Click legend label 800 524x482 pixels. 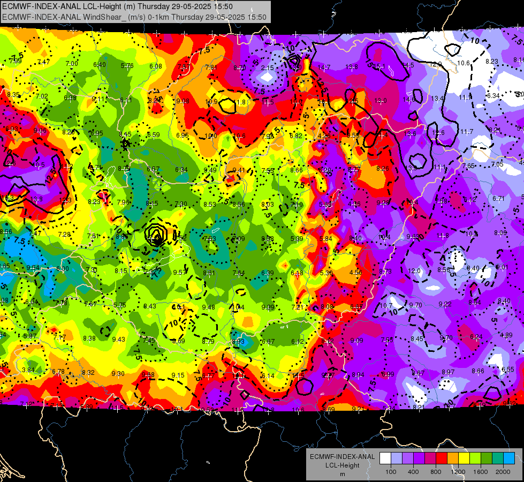coord(436,472)
